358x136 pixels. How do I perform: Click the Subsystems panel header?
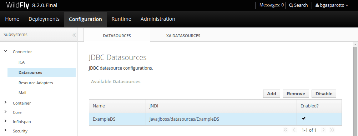[39, 35]
